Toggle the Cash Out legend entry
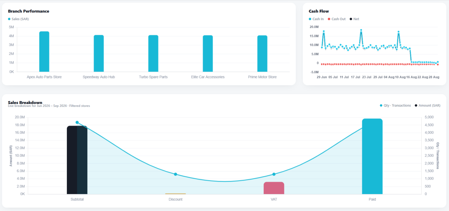The width and height of the screenshot is (449, 211). pos(337,19)
